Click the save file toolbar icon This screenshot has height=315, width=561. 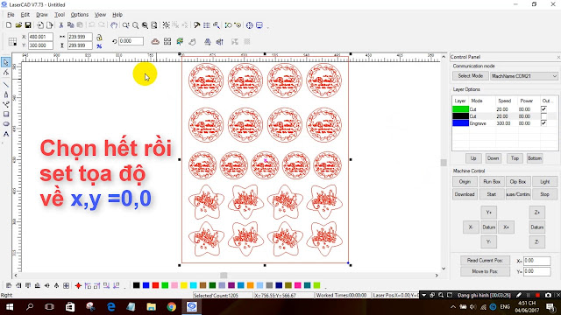[x=28, y=25]
